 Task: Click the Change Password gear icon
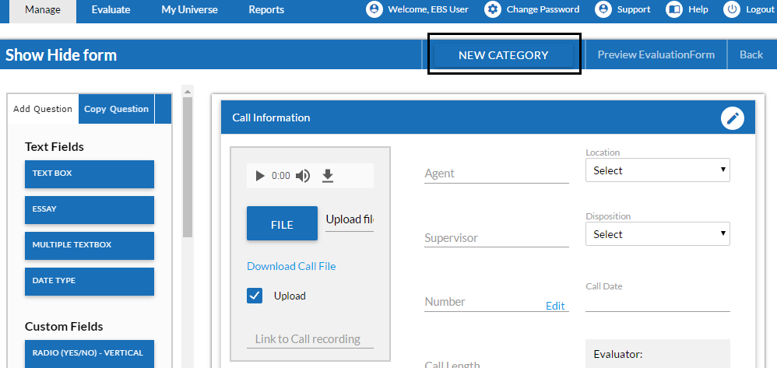(x=493, y=9)
